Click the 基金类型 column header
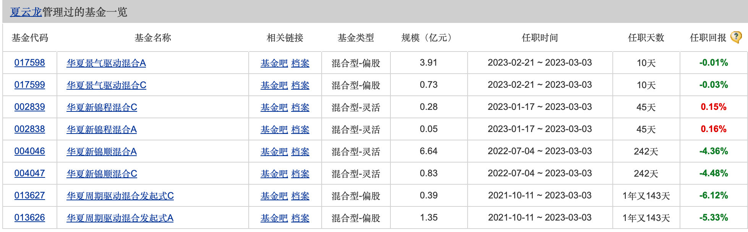The image size is (748, 232). click(x=356, y=38)
